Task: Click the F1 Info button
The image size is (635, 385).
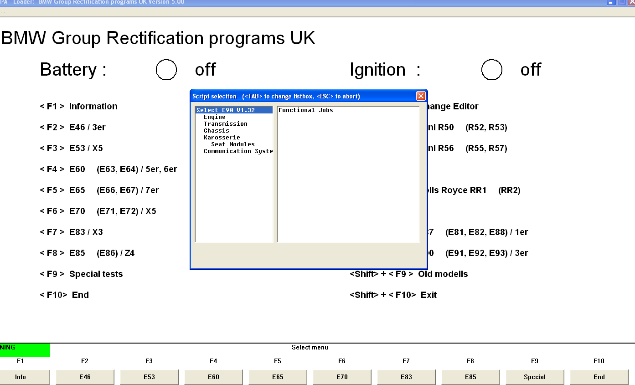Action: [x=25, y=377]
